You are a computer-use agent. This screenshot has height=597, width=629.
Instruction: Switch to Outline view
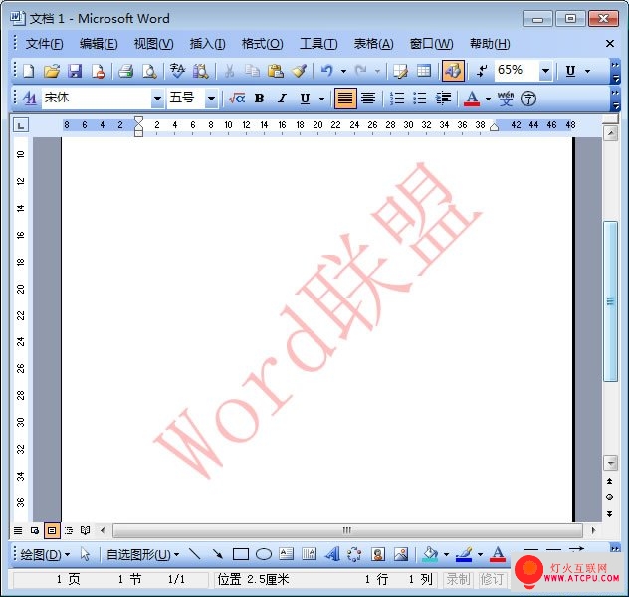[69, 531]
